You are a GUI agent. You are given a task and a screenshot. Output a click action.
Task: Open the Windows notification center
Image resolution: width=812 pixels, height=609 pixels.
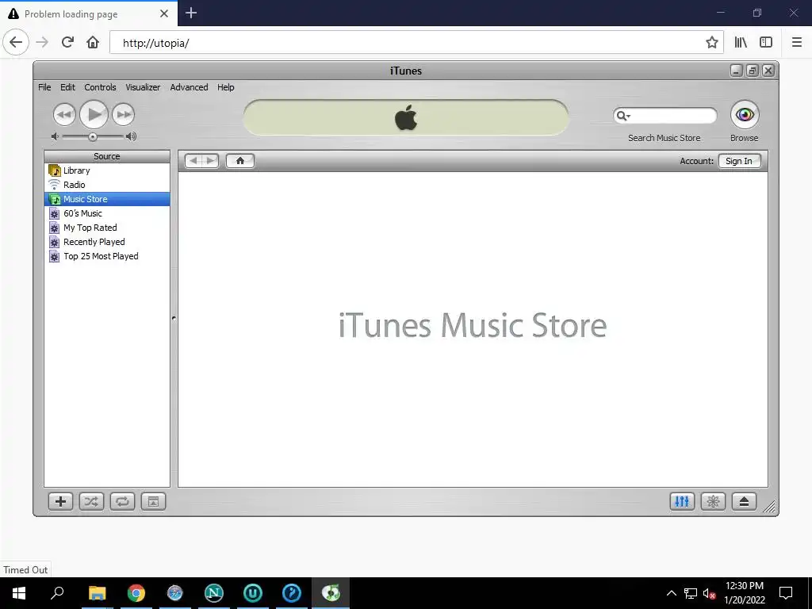[786, 593]
